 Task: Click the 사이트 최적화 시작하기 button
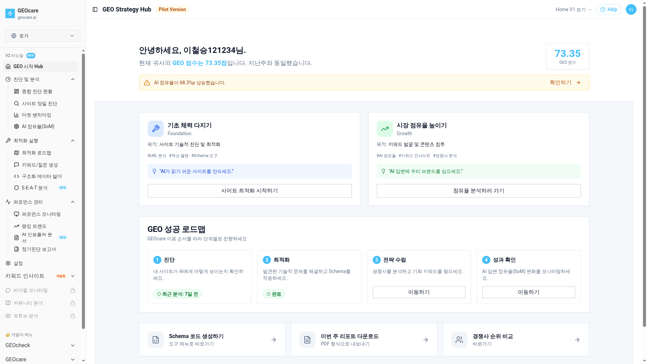coord(249,191)
